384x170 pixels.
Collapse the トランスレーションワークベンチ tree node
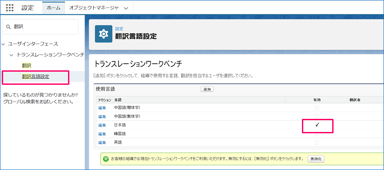point(11,55)
